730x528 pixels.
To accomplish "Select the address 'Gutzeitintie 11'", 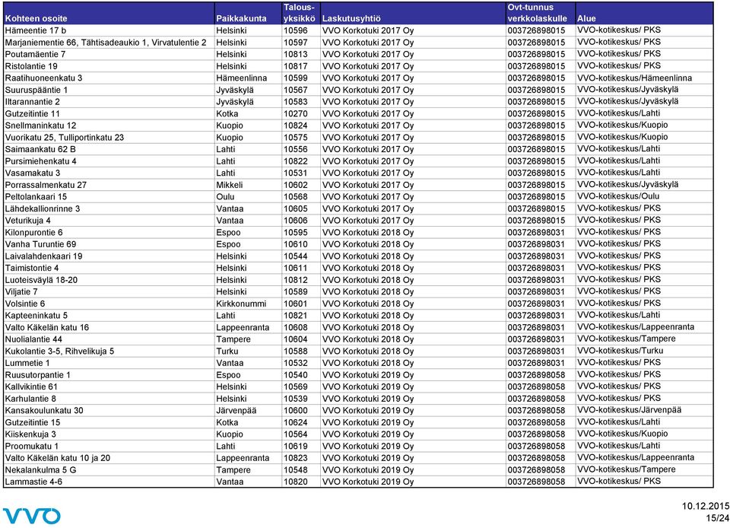I will pyautogui.click(x=32, y=113).
